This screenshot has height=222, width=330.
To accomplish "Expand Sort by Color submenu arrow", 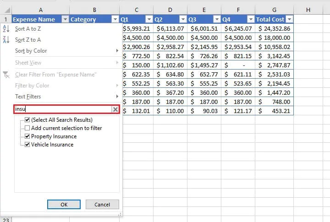I will (117, 51).
